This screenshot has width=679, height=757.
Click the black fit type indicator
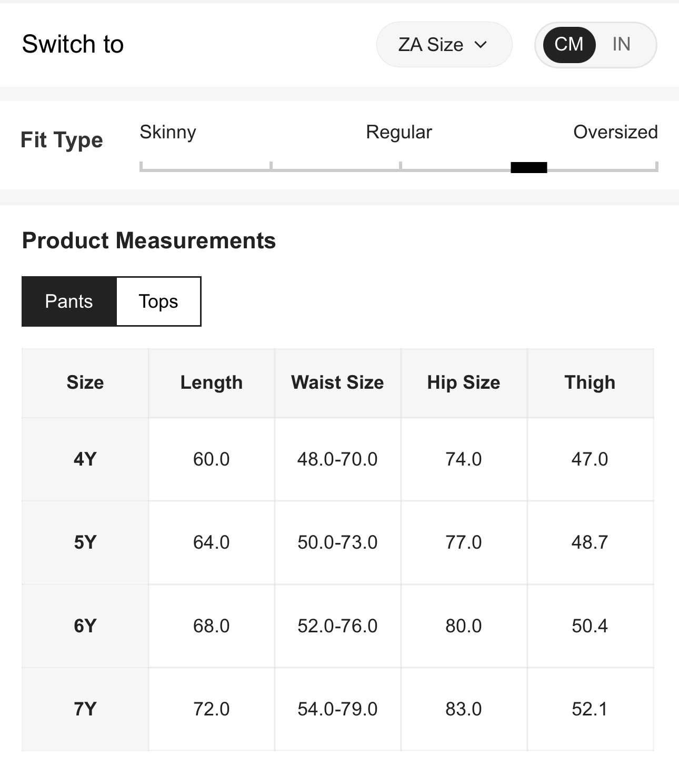(528, 168)
